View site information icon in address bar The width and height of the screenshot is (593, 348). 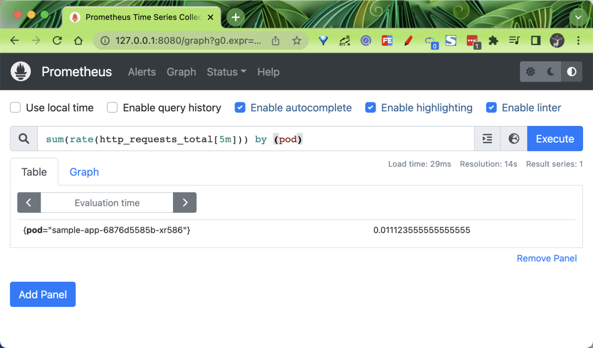[x=105, y=41]
